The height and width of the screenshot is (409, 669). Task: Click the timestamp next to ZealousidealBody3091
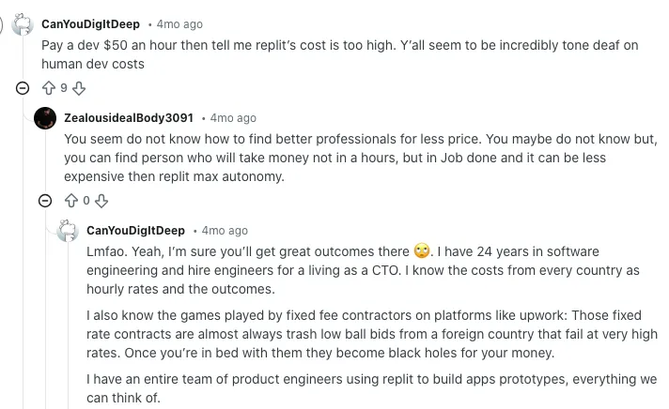[233, 118]
